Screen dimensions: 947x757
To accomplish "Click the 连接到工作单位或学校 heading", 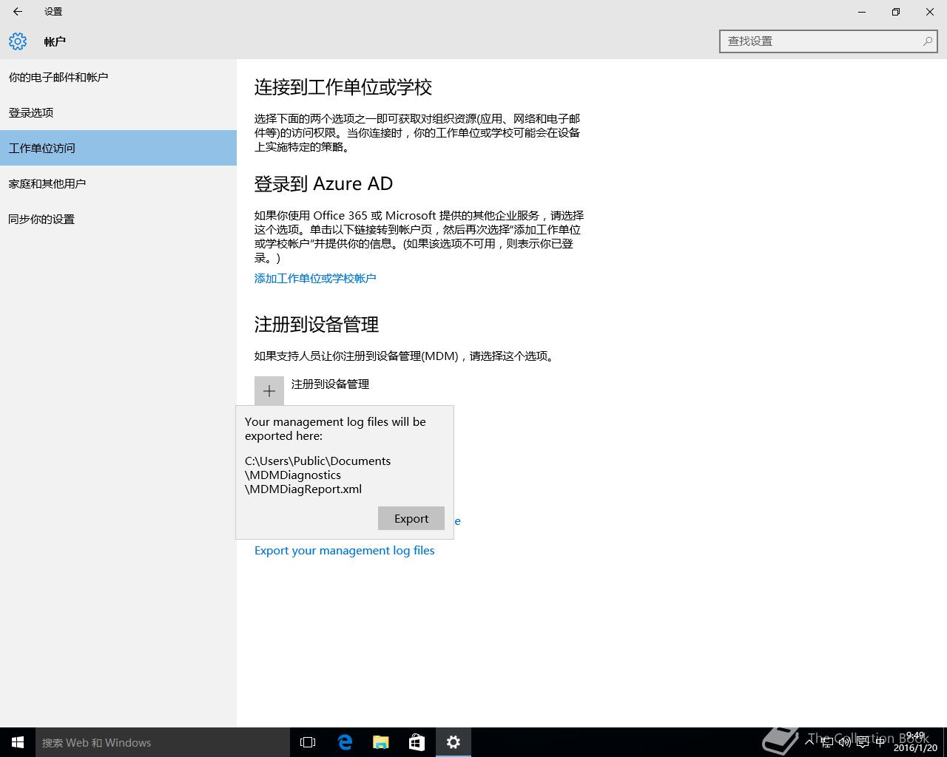I will (343, 87).
